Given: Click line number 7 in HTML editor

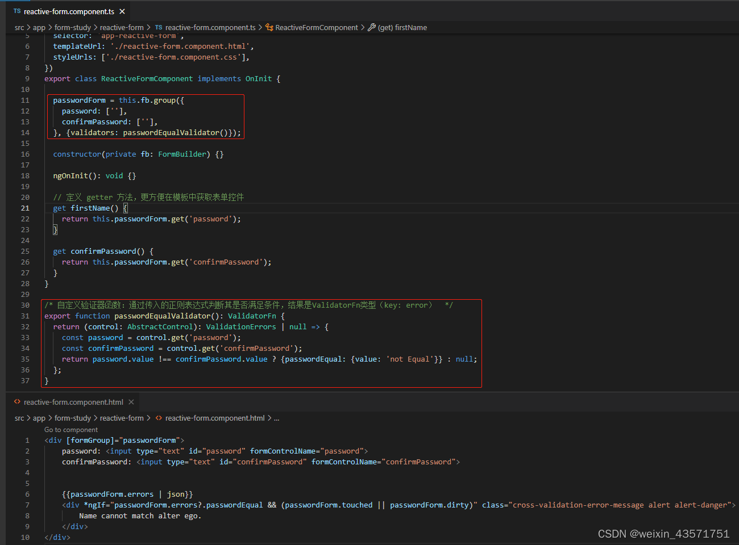Looking at the screenshot, I should 27,505.
